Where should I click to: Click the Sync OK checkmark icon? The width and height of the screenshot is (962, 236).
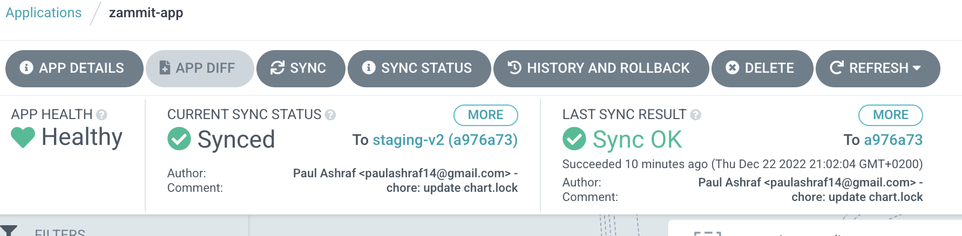pos(574,139)
